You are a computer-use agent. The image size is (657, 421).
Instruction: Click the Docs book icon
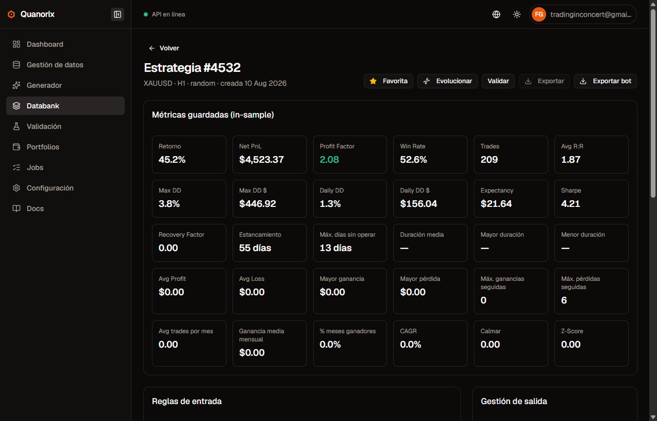coord(16,208)
